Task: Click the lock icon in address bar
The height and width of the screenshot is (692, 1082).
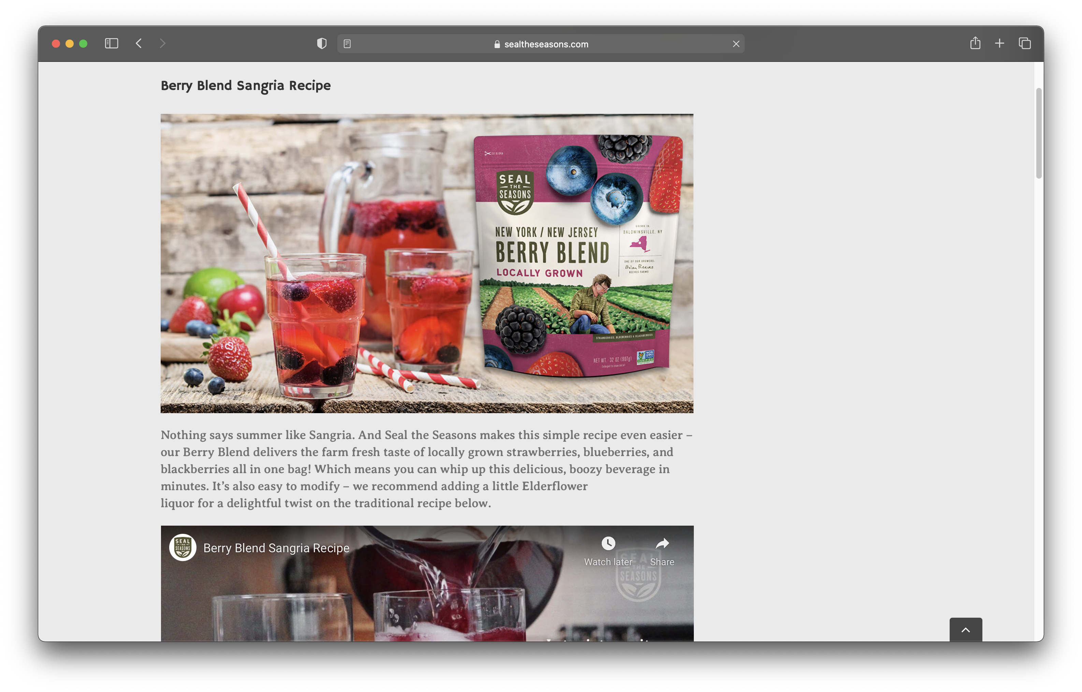Action: pyautogui.click(x=497, y=44)
